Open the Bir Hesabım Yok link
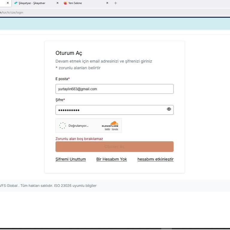Screen dimensions: 230x230 coord(112,159)
